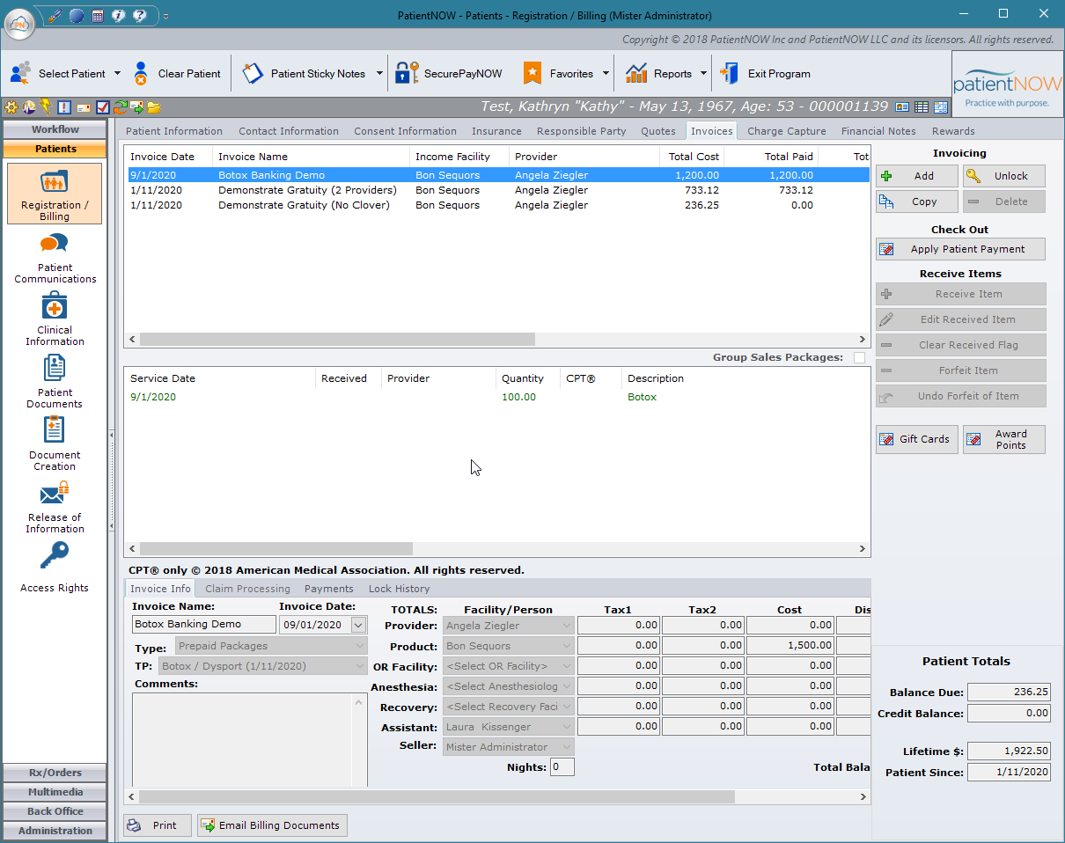This screenshot has width=1065, height=843.
Task: Expand the Reports dropdown arrow
Action: 703,74
